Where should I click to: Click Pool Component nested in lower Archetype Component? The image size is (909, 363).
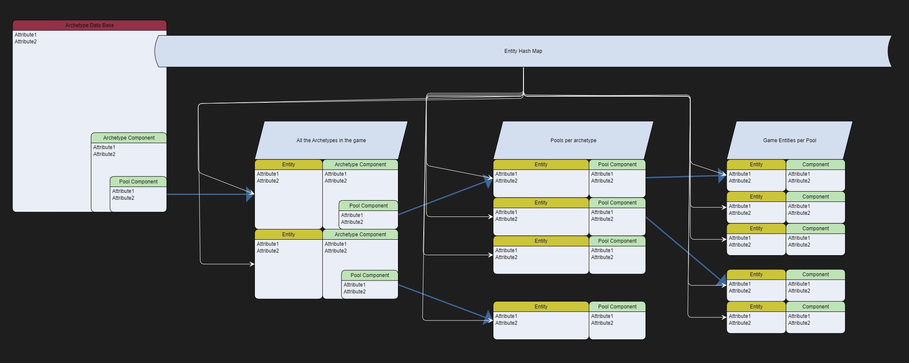(x=370, y=275)
